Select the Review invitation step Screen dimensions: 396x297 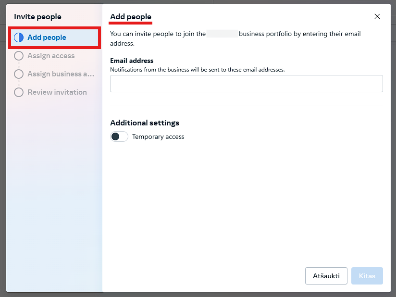[55, 92]
